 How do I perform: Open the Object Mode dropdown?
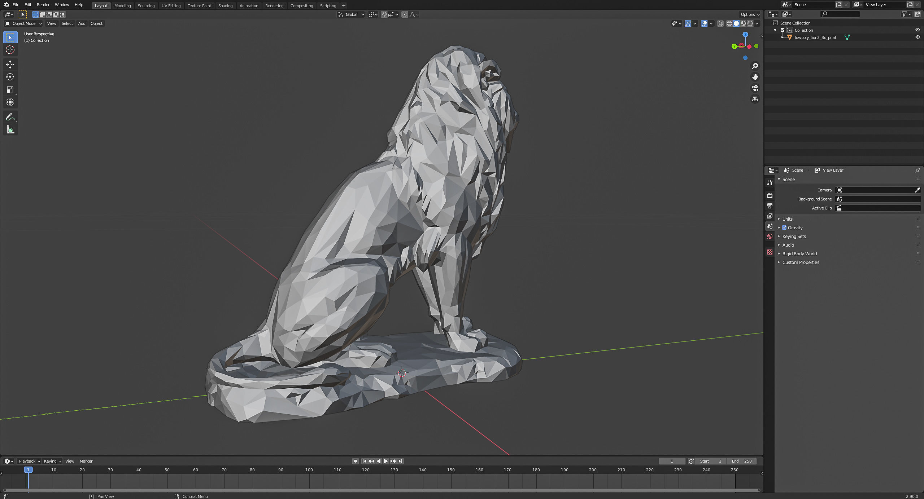coord(23,23)
